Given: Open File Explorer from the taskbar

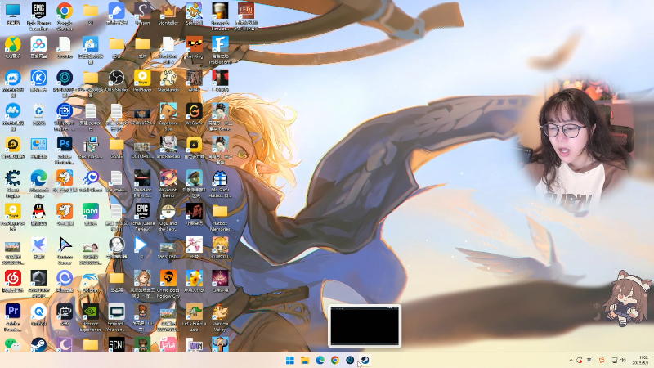Looking at the screenshot, I should click(305, 360).
